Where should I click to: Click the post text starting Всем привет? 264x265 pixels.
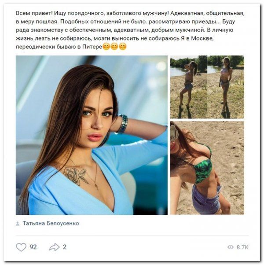(130, 30)
